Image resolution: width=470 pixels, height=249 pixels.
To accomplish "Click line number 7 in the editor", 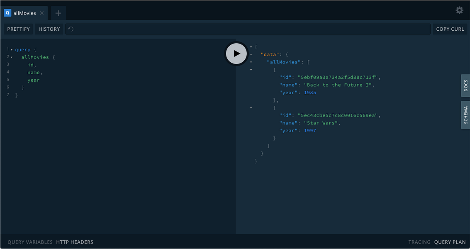I will 8,95.
